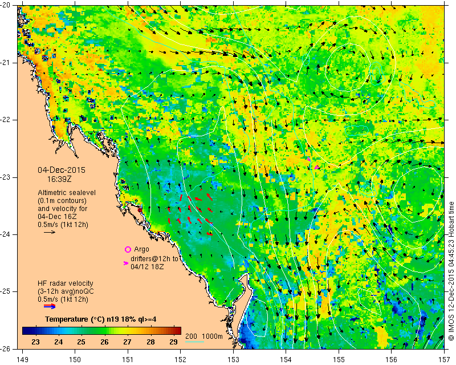Click the 'Argo' legend label
Viewport: 456px width, 365px height.
(141, 249)
